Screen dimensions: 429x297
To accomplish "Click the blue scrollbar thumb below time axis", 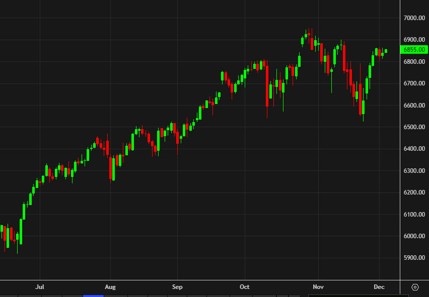I will click(x=93, y=296).
